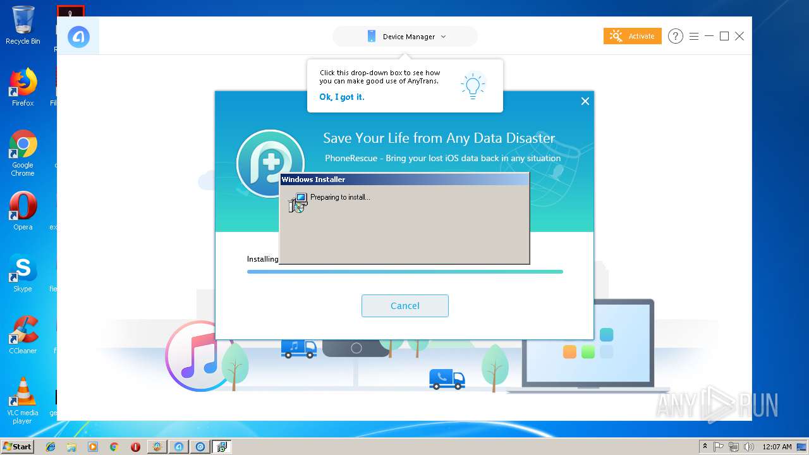Click the network tray icon
The image size is (809, 455).
click(x=734, y=447)
